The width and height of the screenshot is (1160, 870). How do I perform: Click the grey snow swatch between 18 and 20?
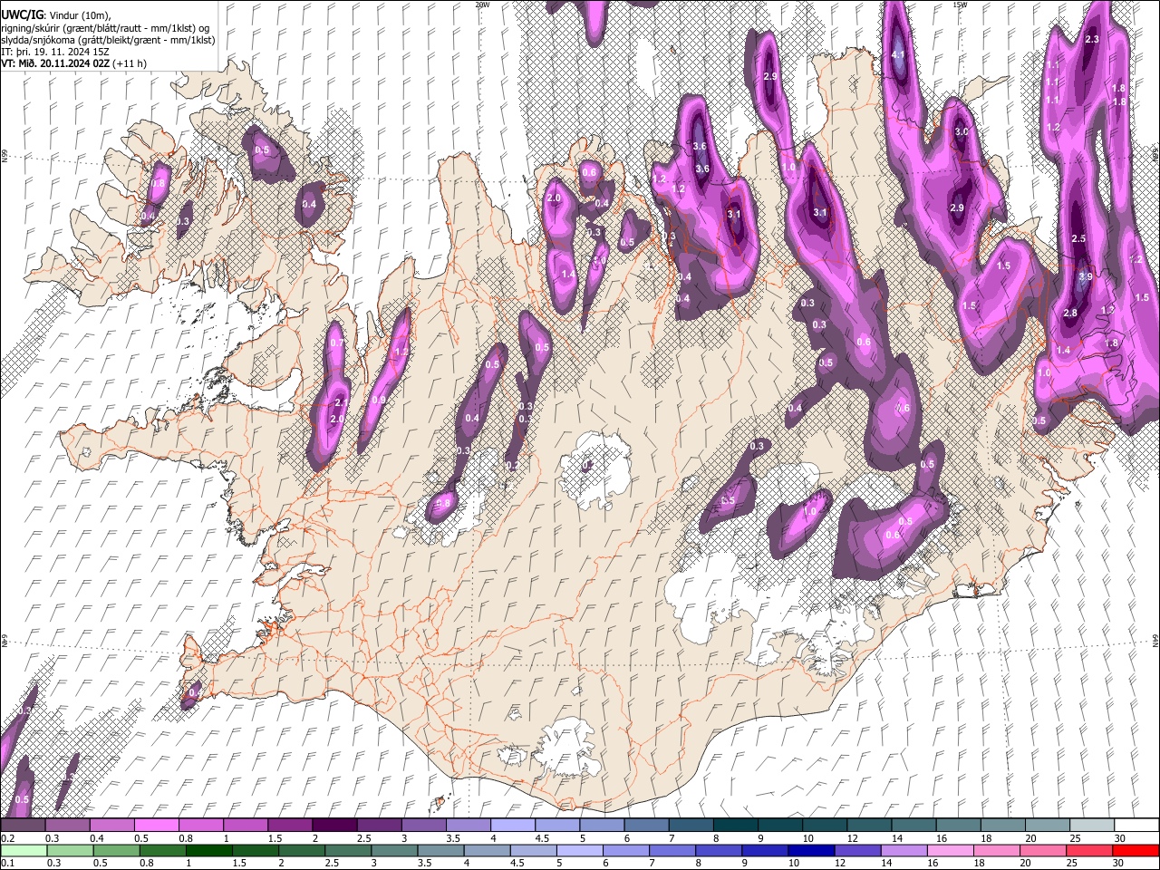point(1001,826)
